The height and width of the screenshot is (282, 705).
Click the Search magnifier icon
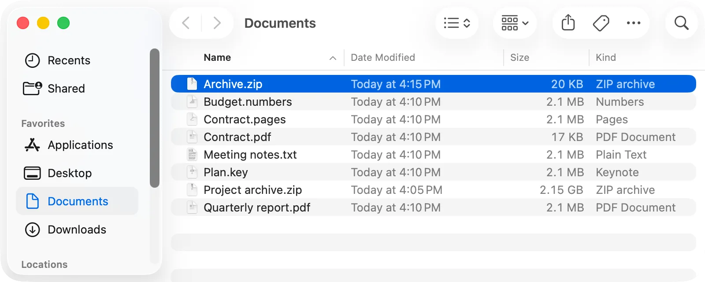tap(682, 23)
